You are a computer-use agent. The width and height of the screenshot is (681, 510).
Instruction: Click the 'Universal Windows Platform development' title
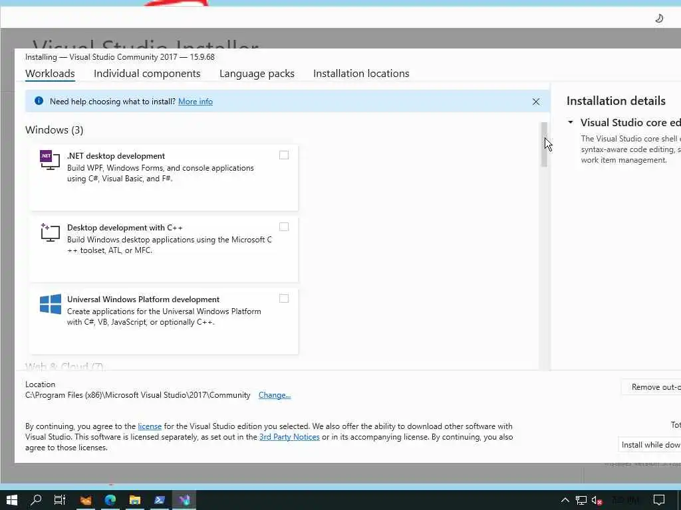144,299
